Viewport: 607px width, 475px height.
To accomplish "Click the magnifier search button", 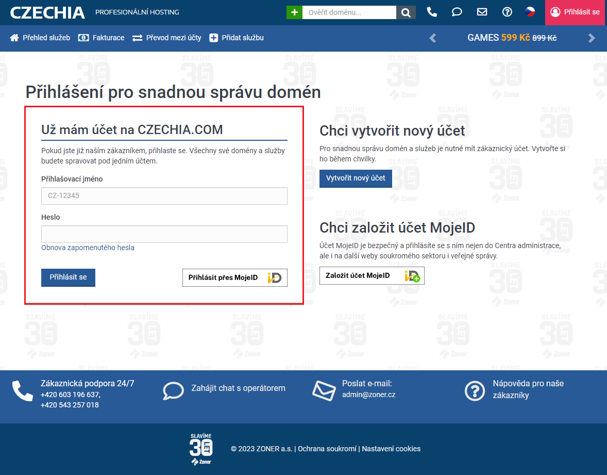I will click(406, 12).
